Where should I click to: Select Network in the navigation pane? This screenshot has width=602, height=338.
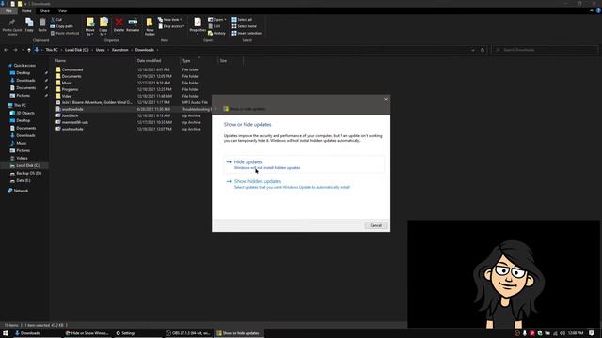tap(21, 191)
